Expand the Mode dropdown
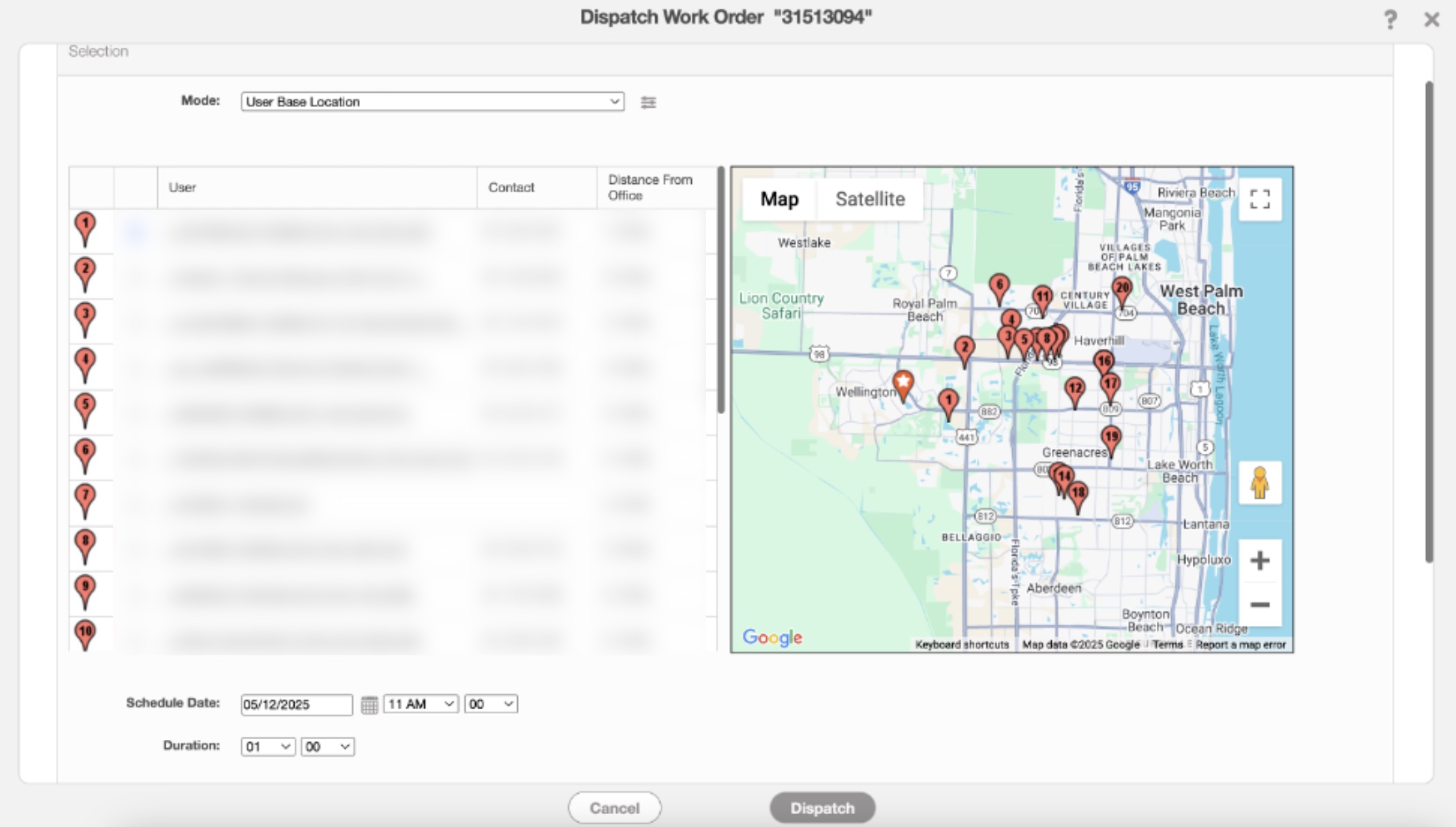This screenshot has width=1456, height=827. click(432, 102)
